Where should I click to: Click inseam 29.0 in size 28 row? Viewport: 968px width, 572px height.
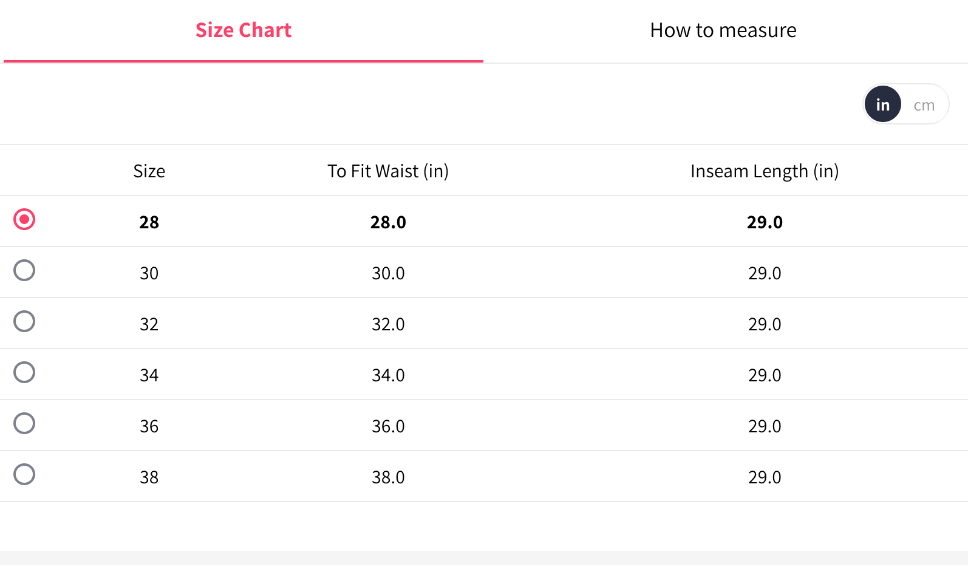point(765,222)
